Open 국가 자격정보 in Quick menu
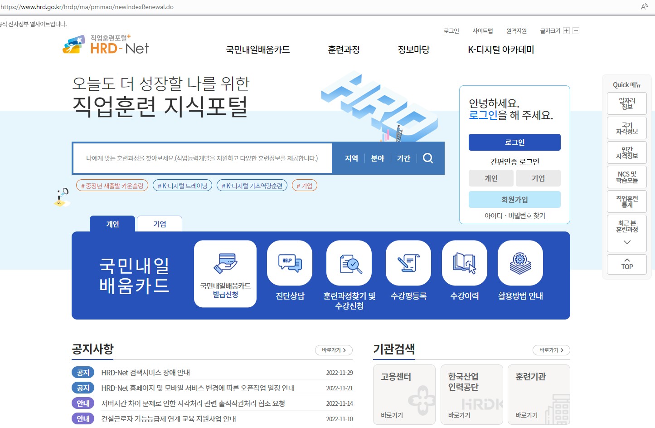Screen dimensions: 655x428 627,128
